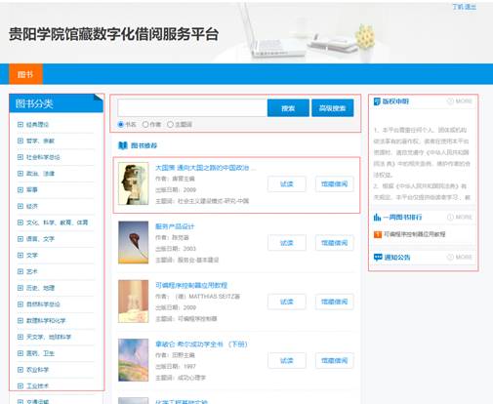Open MORE next to 一周图书排行
Image resolution: width=493 pixels, height=404 pixels.
460,217
